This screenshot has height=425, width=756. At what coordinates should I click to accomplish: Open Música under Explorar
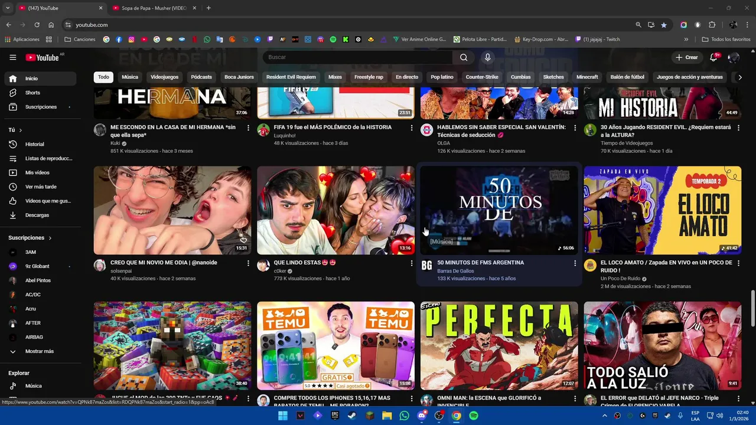point(40,386)
